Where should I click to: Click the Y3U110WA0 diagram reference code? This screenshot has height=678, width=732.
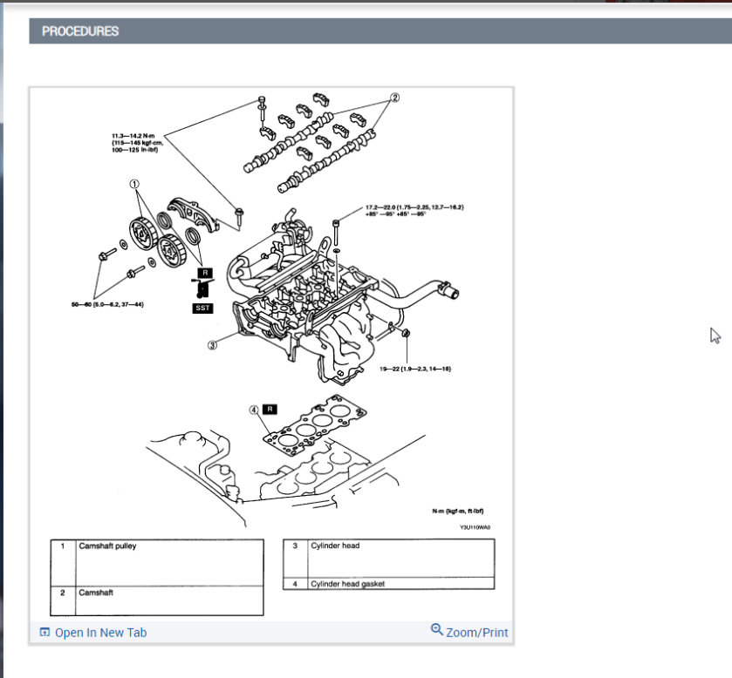pyautogui.click(x=475, y=527)
